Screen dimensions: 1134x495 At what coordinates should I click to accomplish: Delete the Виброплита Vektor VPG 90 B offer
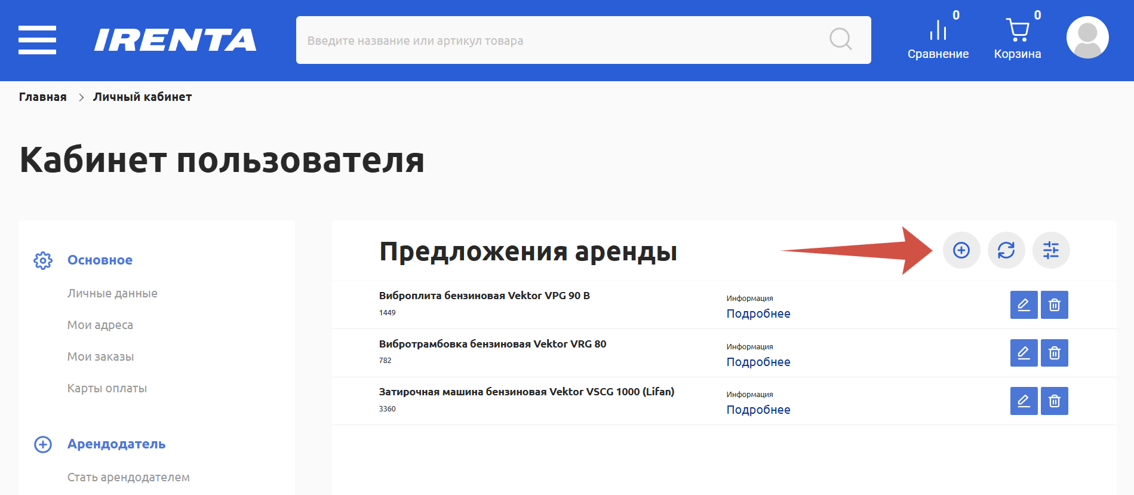(x=1054, y=305)
